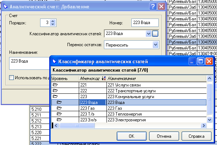This screenshot has width=217, height=145.
Task: Click horizontal scrollbar thumb in classifier
Action: click(x=77, y=125)
